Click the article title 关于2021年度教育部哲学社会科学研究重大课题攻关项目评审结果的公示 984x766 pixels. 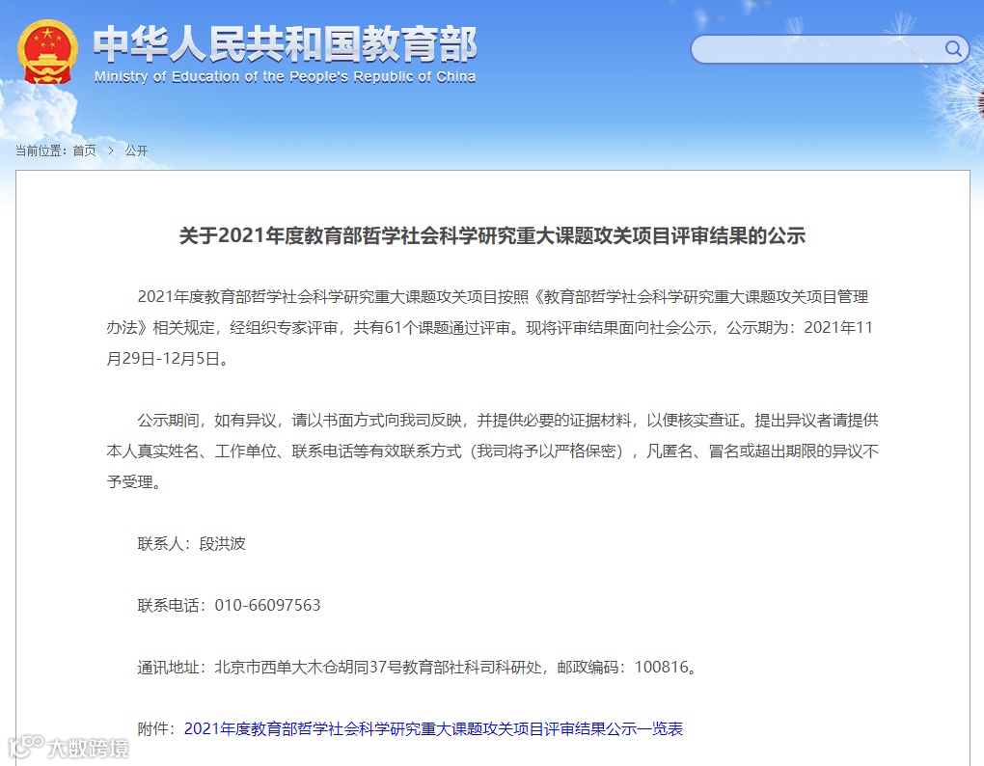click(x=492, y=235)
